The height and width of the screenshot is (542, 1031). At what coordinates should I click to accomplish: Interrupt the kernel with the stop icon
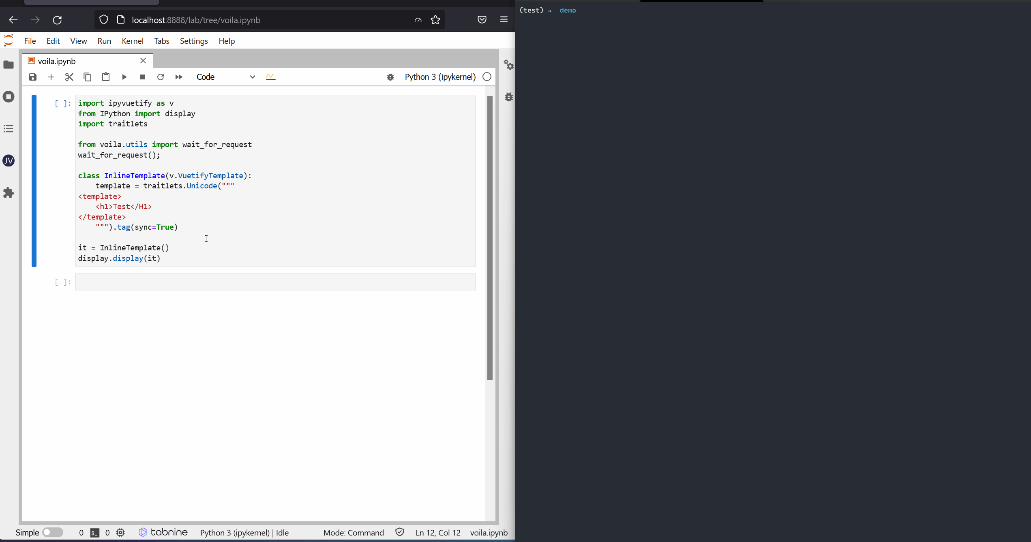click(142, 77)
